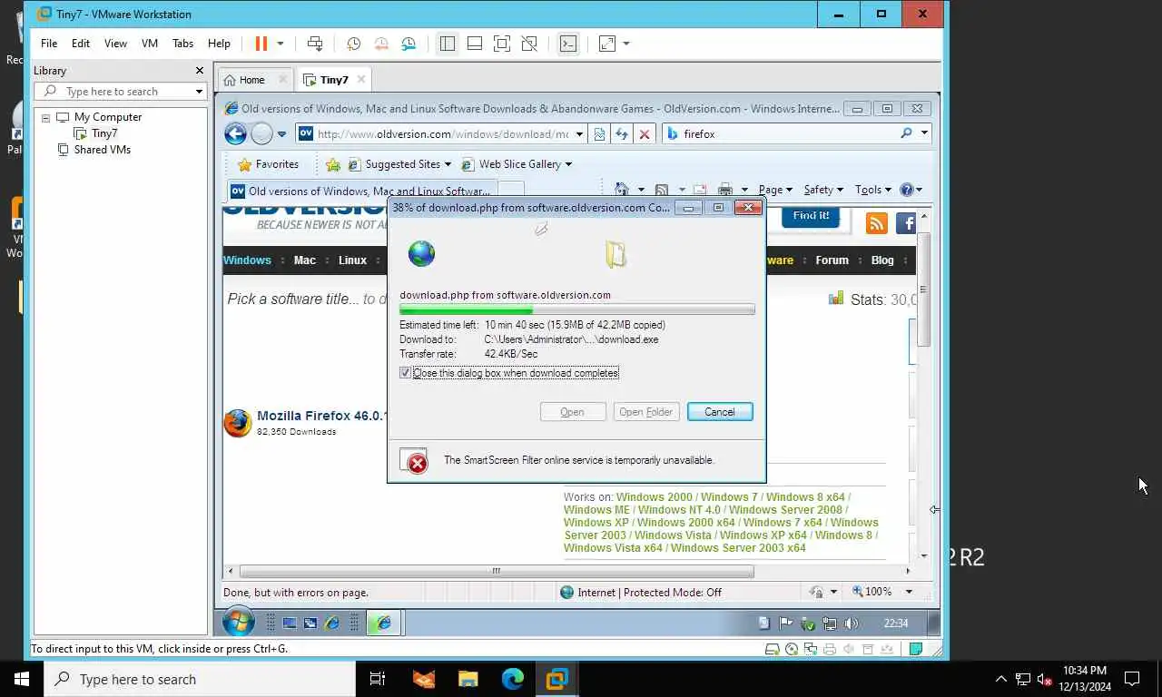1162x697 pixels.
Task: Click the Mozilla Firefox 46.0 link
Action: (x=322, y=416)
